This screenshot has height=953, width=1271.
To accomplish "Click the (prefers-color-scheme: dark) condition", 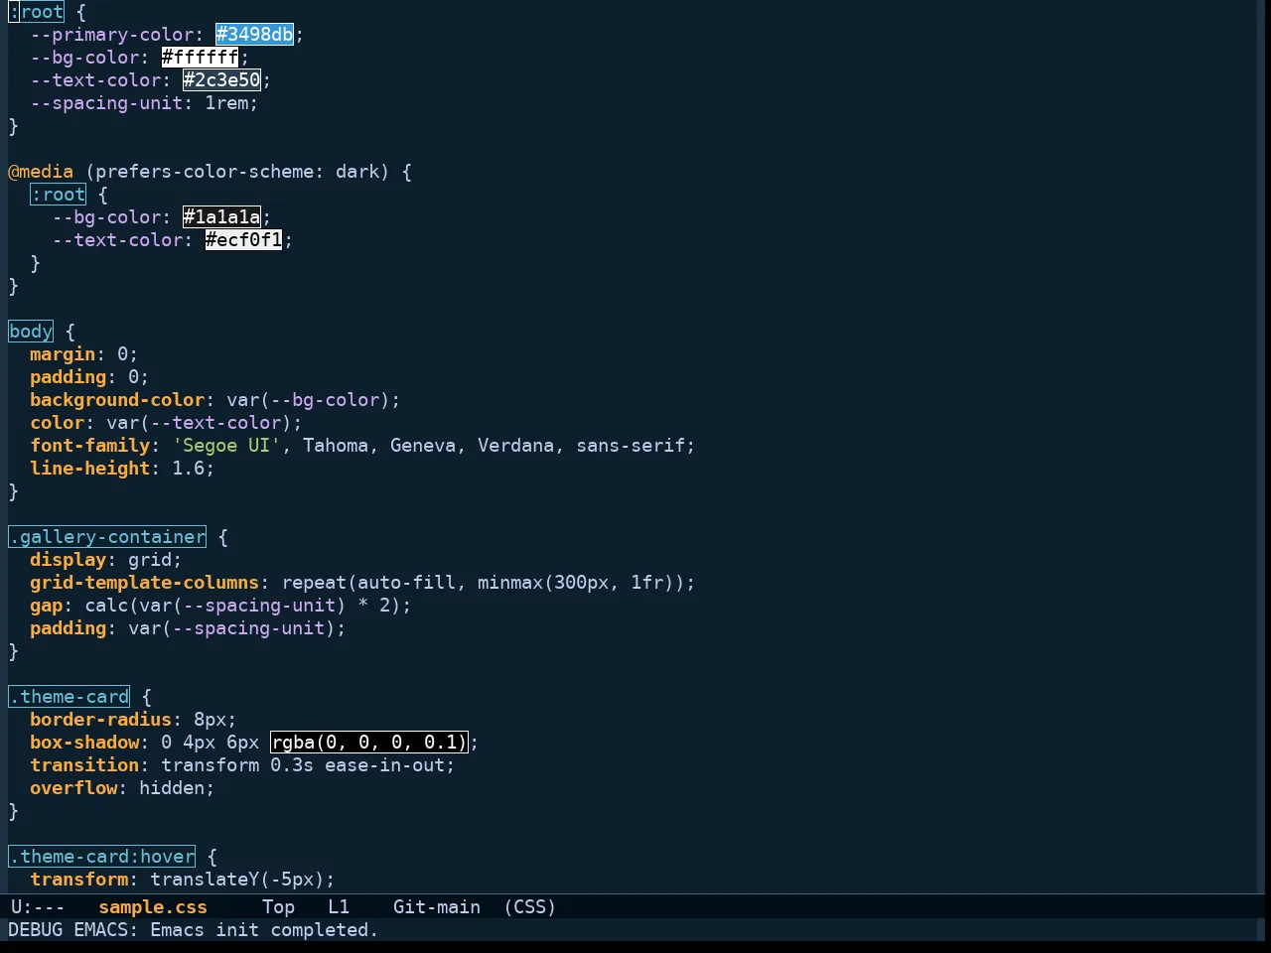I will (x=237, y=172).
